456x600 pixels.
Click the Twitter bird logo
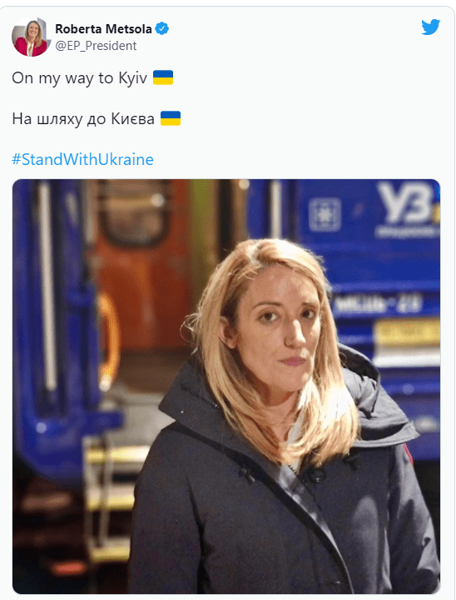(431, 27)
